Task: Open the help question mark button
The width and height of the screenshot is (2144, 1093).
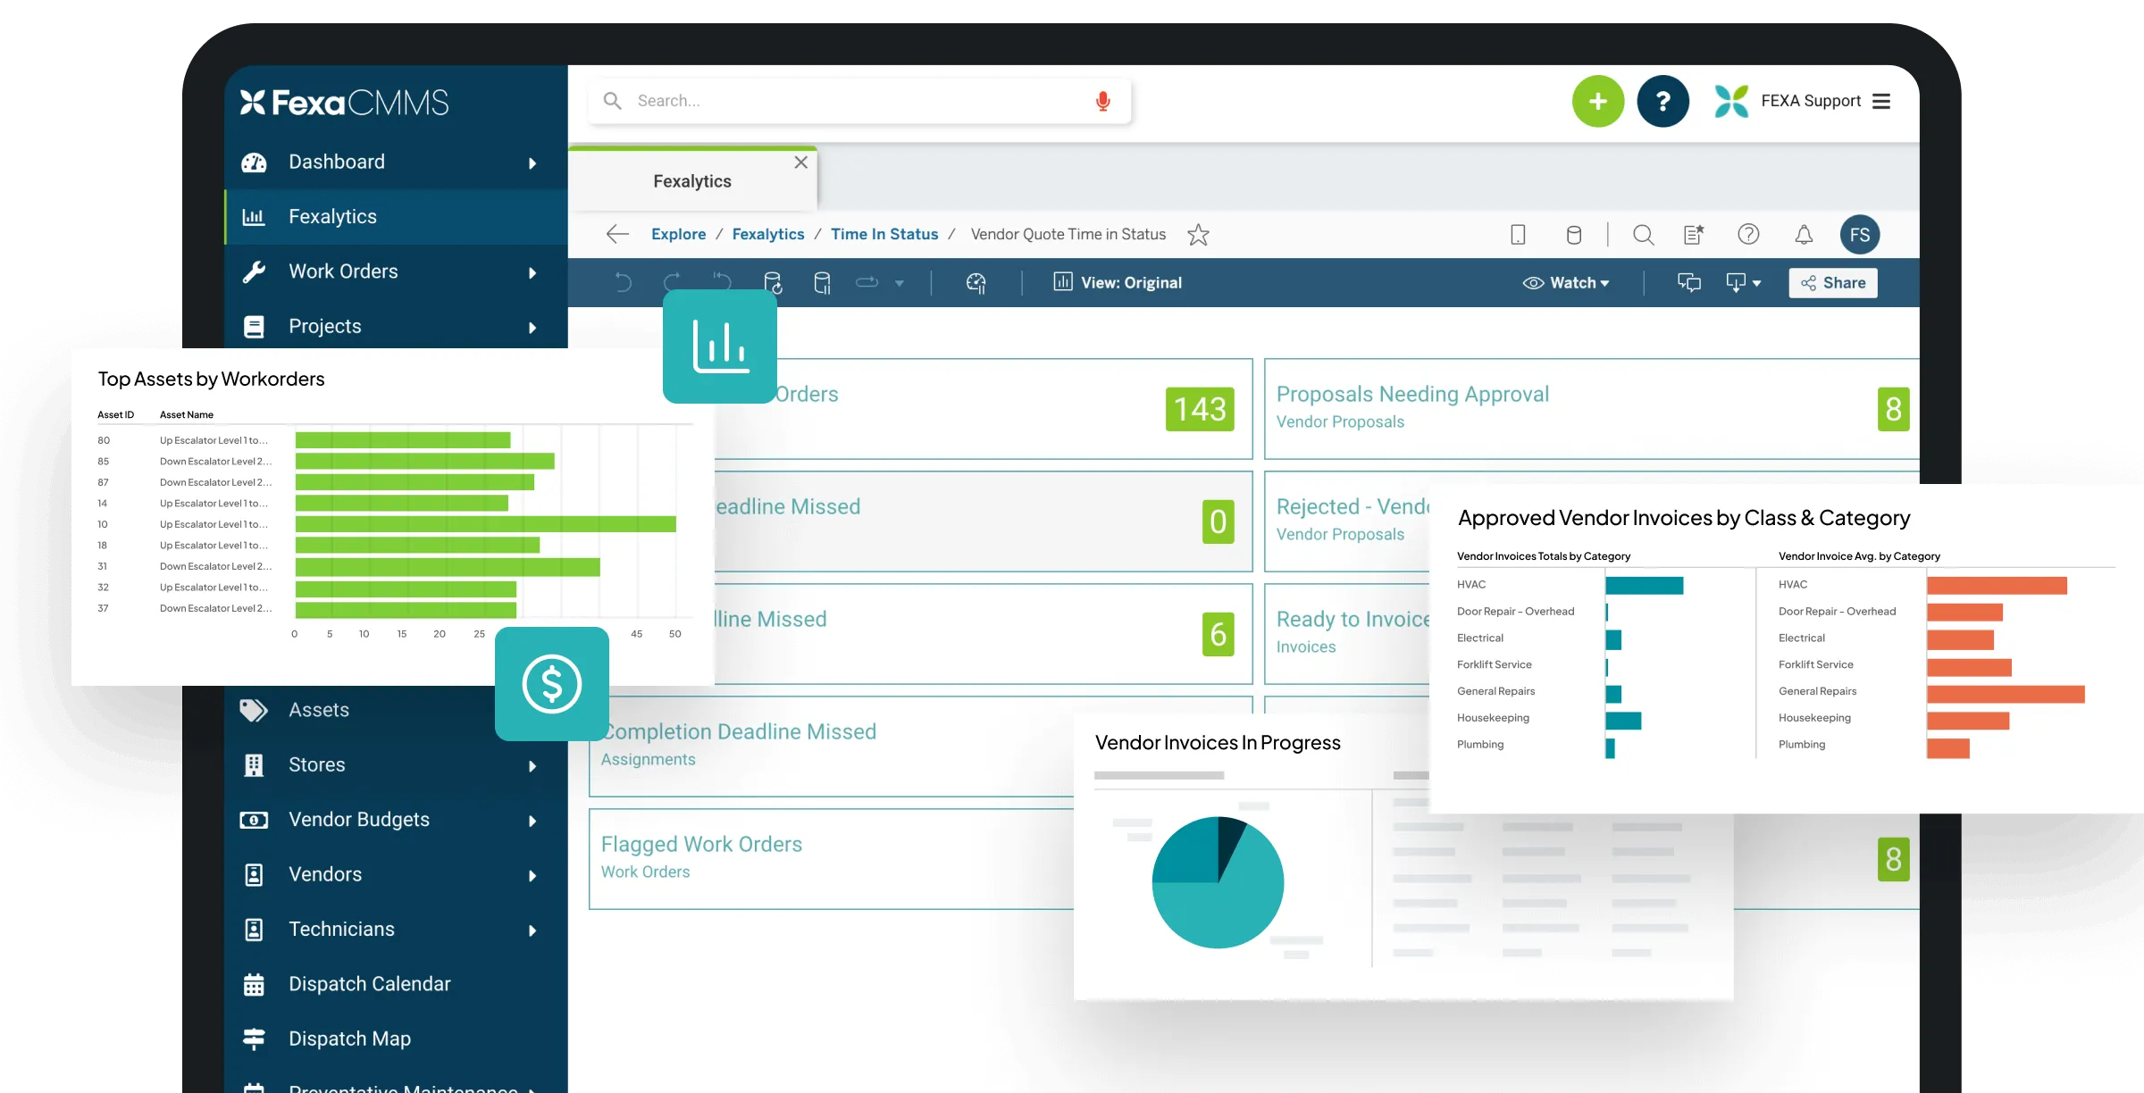Action: click(x=1662, y=102)
